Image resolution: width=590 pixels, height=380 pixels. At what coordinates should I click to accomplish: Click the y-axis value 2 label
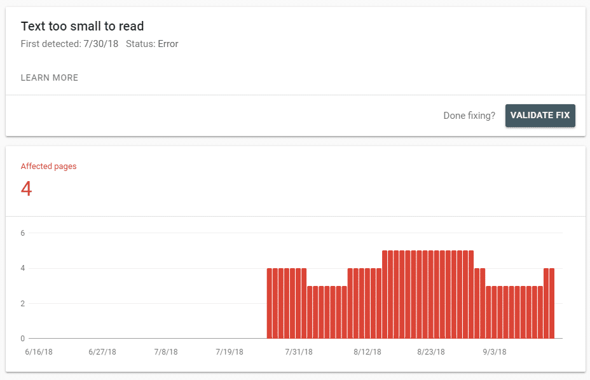click(x=23, y=304)
